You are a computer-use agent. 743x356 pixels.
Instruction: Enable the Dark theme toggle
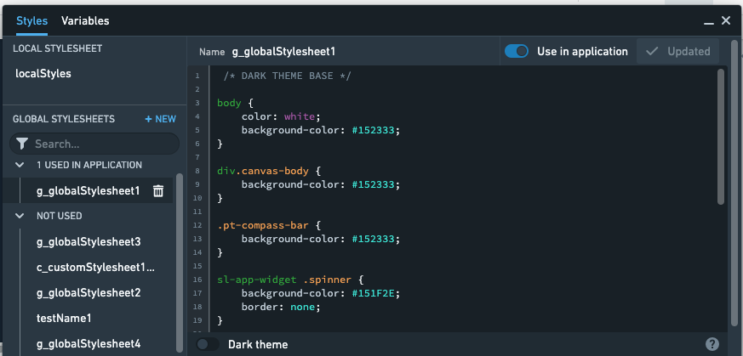208,344
